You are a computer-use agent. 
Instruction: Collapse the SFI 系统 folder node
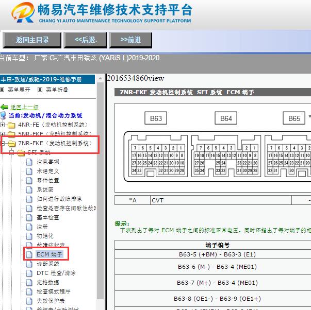tap(12, 152)
